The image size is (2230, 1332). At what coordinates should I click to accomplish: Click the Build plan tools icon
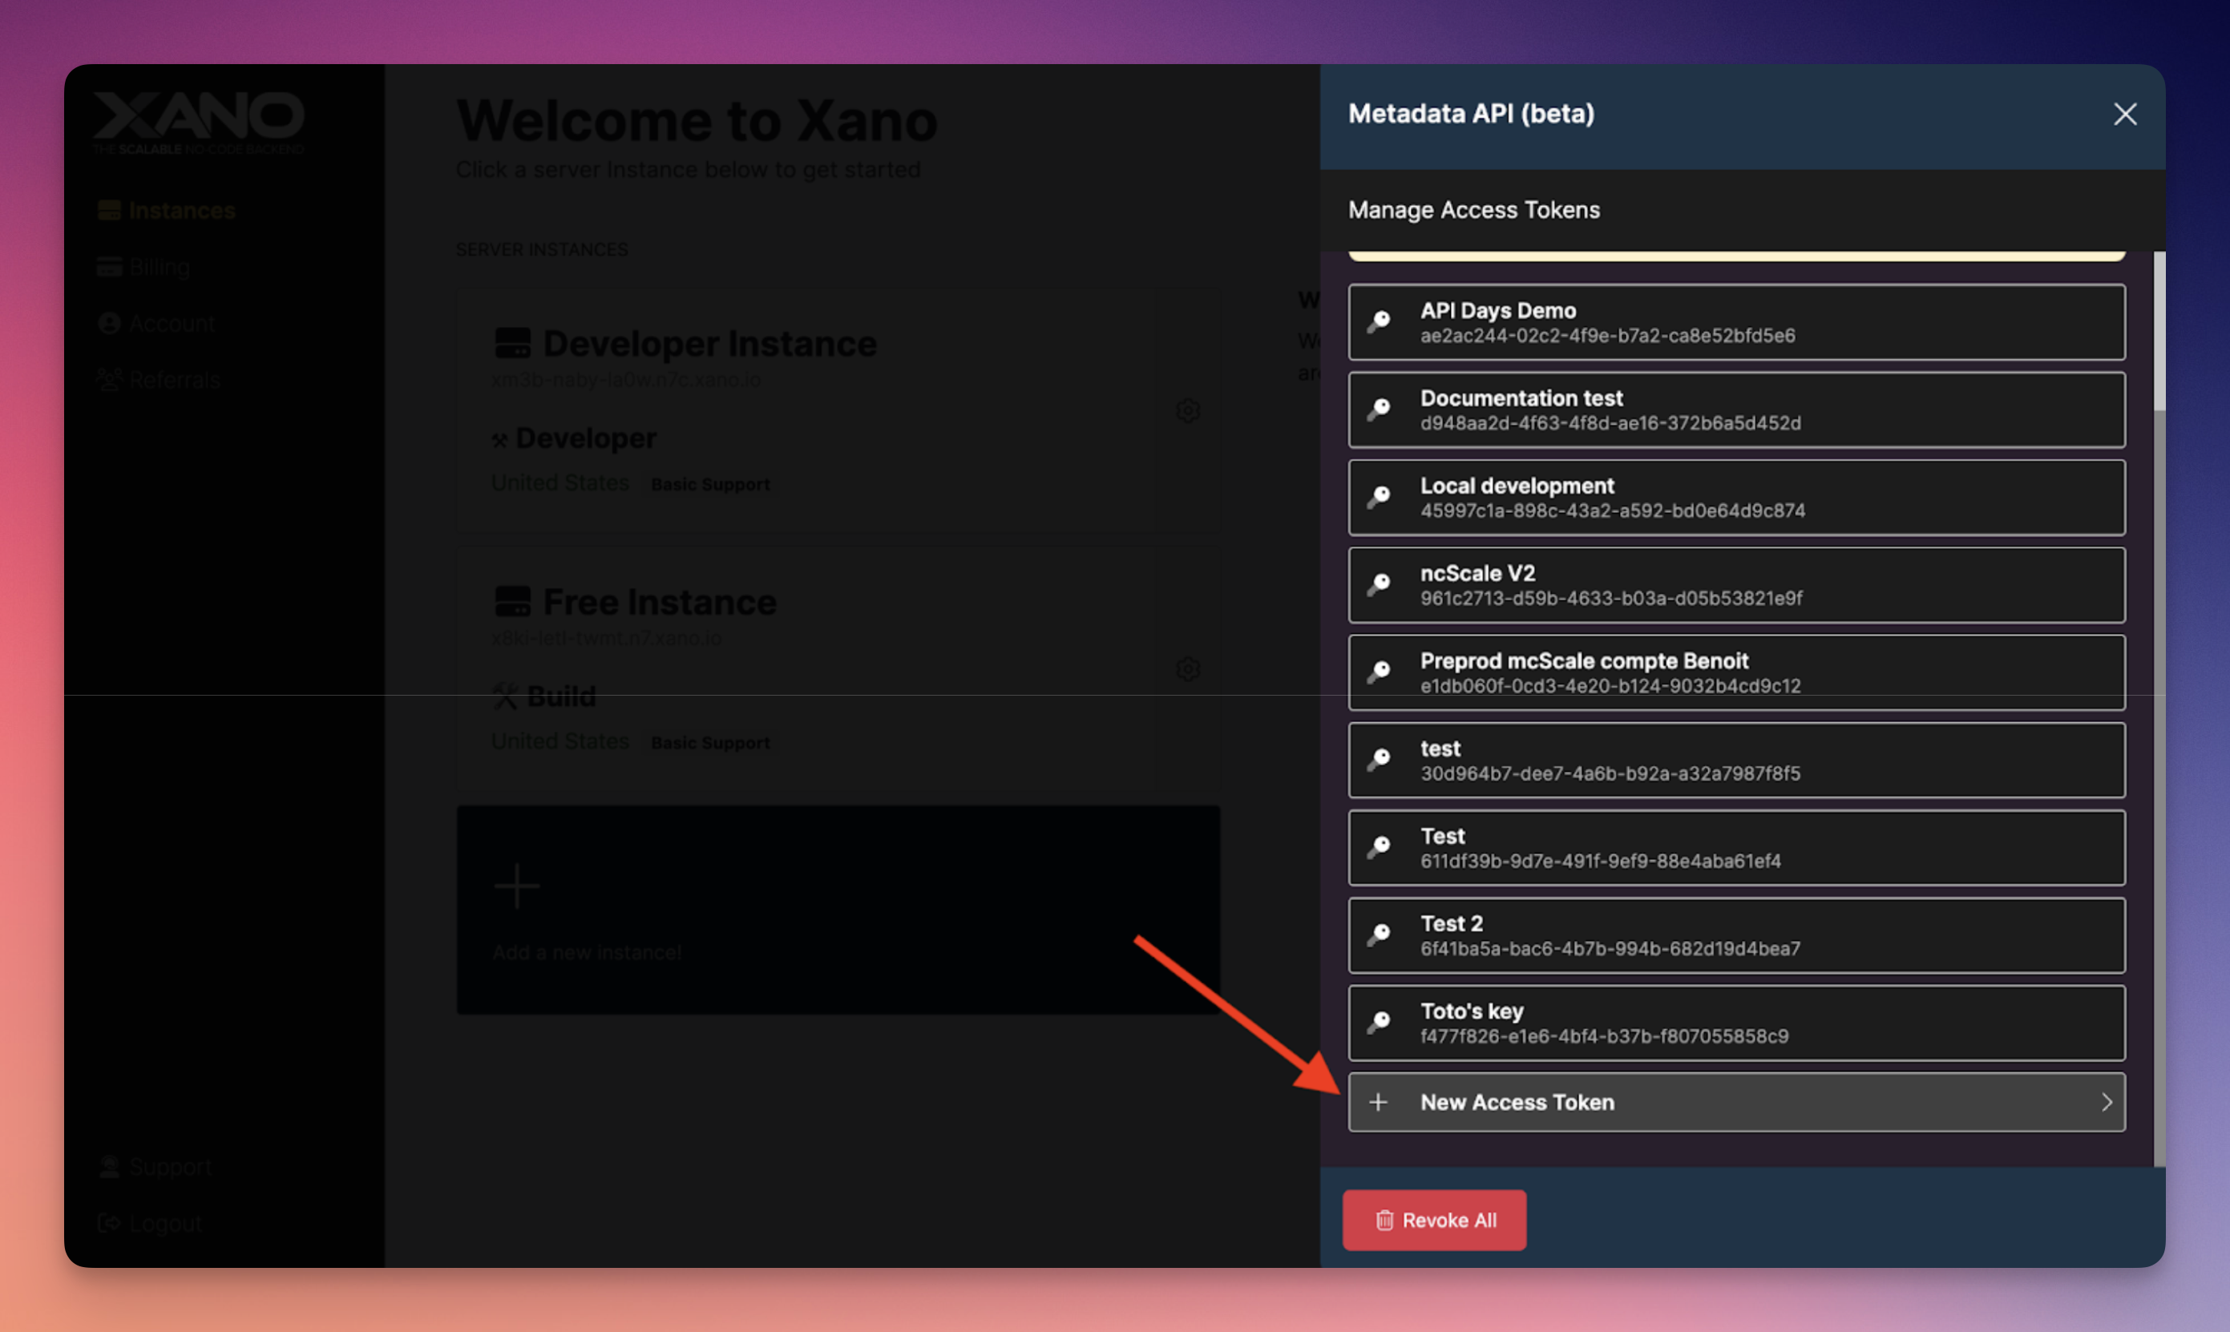point(506,696)
